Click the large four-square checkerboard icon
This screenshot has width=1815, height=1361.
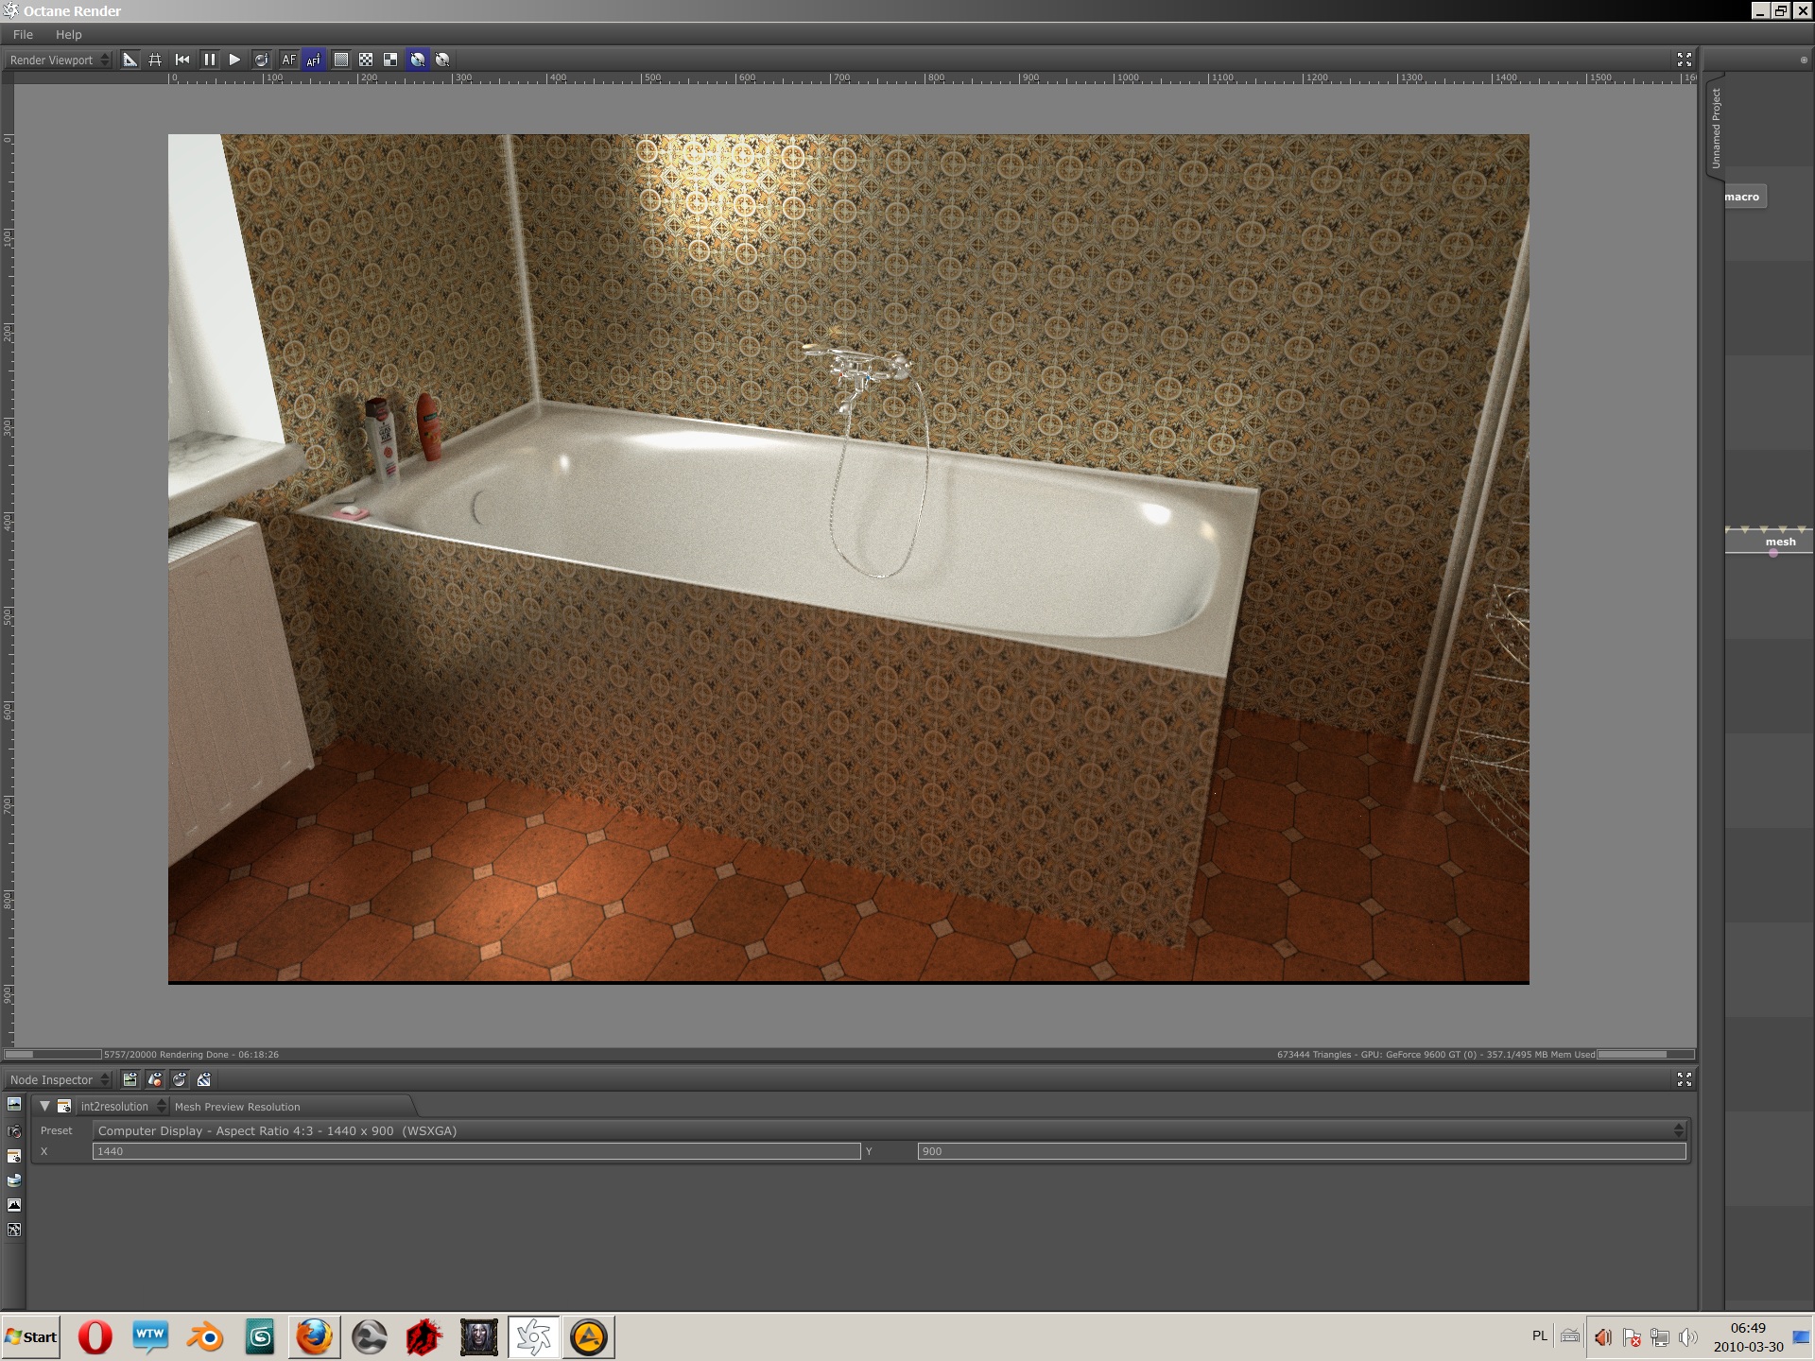tap(390, 60)
